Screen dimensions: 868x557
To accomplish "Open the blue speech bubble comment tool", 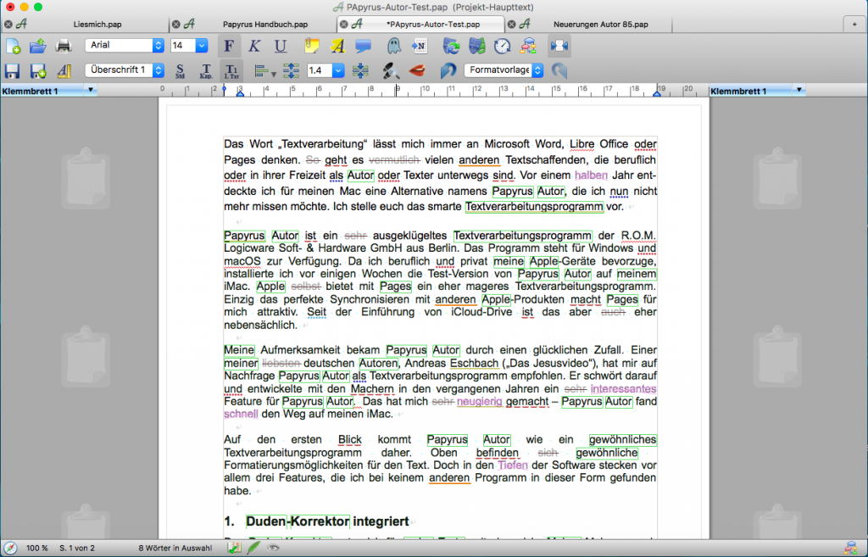I will pyautogui.click(x=363, y=46).
